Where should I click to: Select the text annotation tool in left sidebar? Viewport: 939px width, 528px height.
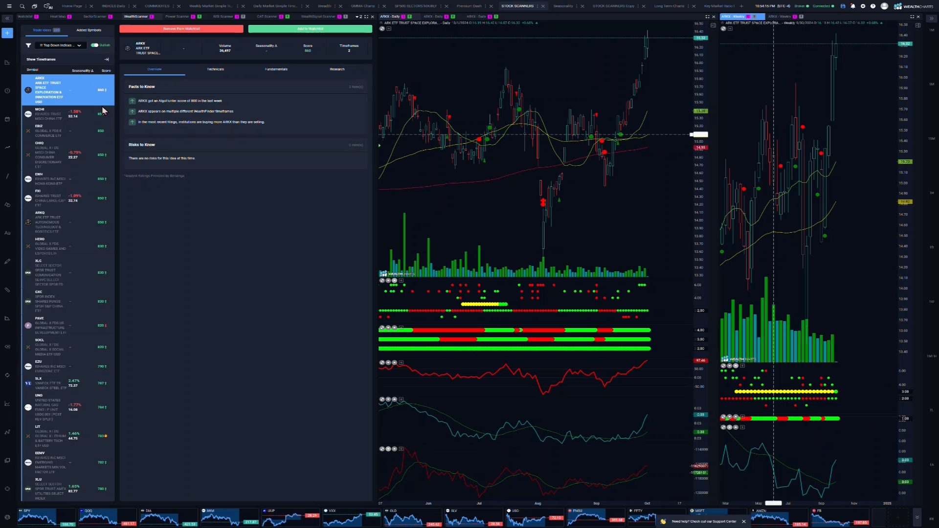coord(7,233)
